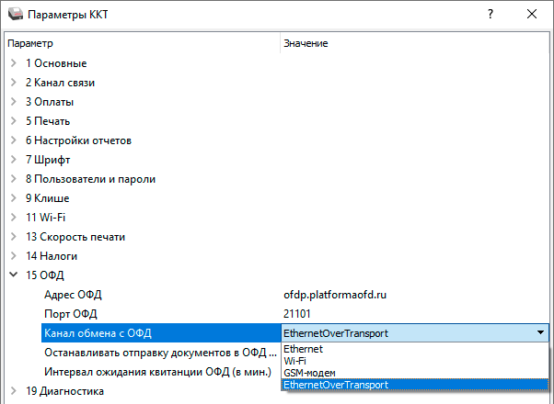Select the '7 Шрифт' parameter group
This screenshot has width=554, height=404.
[x=46, y=160]
